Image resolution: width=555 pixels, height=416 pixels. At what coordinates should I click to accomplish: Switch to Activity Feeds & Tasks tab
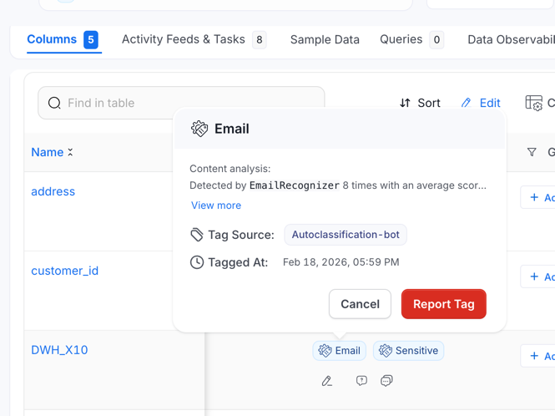coord(194,39)
